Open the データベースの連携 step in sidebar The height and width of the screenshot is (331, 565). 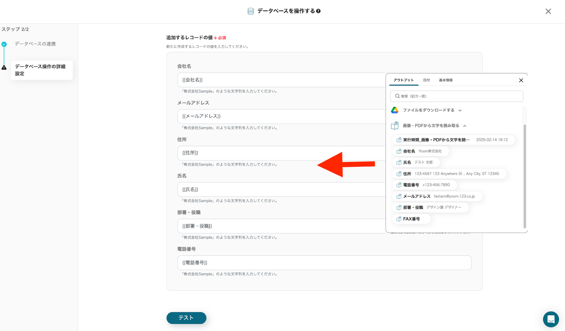coord(35,44)
